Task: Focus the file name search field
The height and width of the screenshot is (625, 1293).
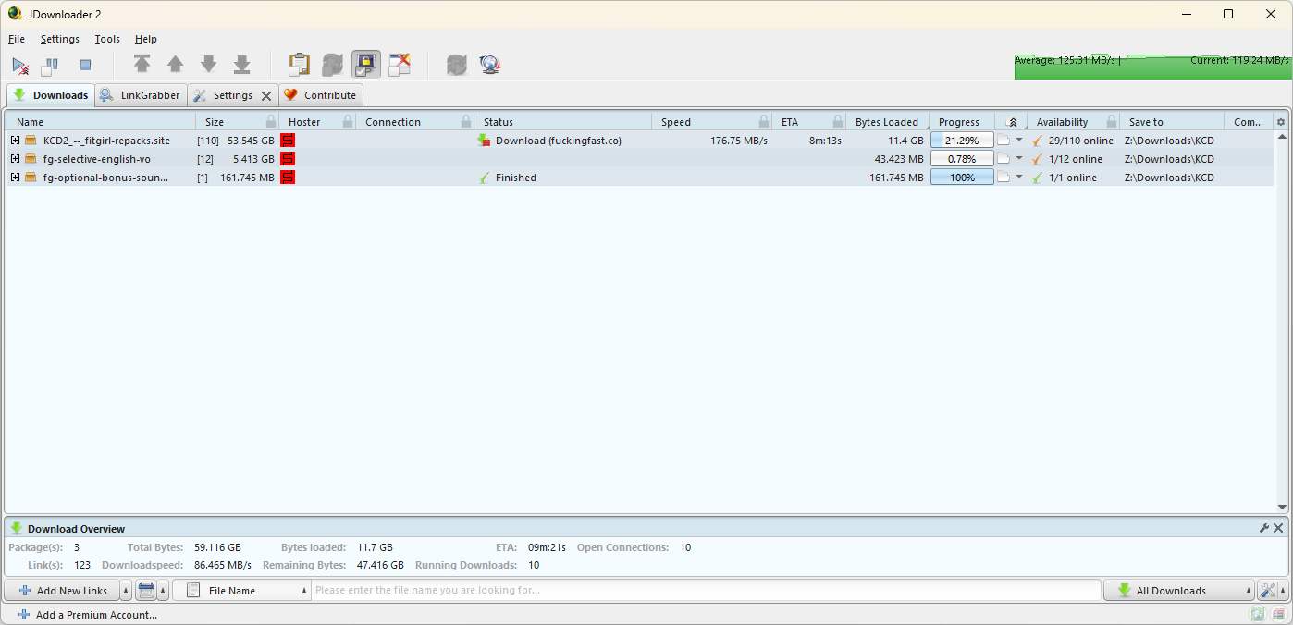Action: tap(706, 590)
